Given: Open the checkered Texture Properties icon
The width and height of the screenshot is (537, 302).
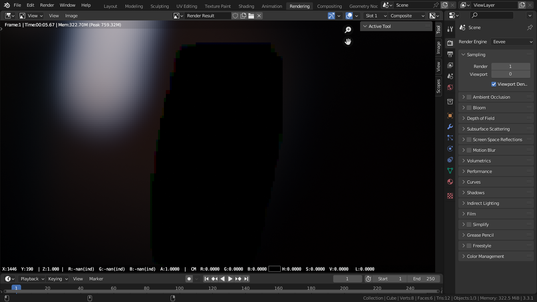Looking at the screenshot, I should 450,195.
